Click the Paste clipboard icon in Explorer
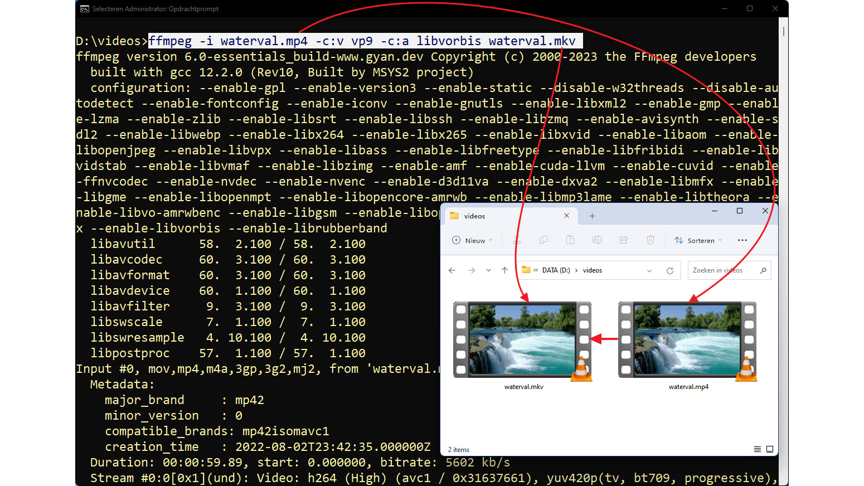Image resolution: width=864 pixels, height=486 pixels. point(570,240)
